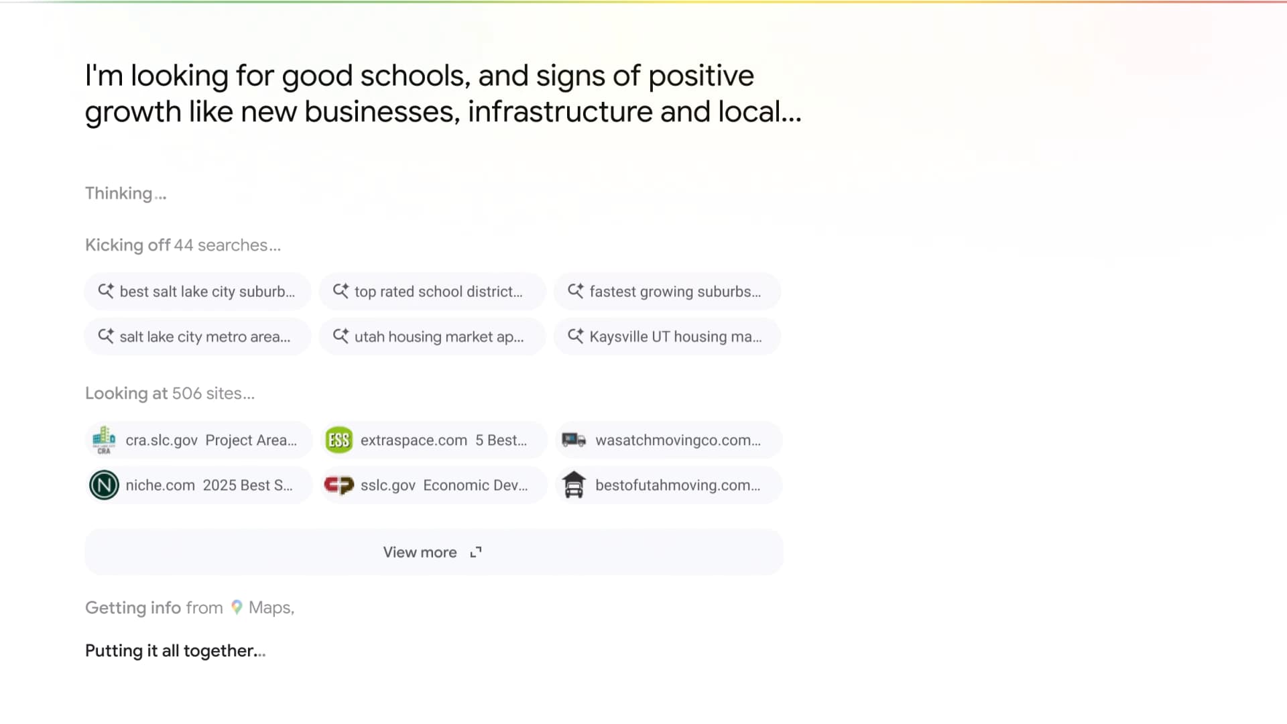Screen dimensions: 1287x724
Task: Click search icon on 'best salt lake city suburb' chip
Action: click(x=106, y=291)
